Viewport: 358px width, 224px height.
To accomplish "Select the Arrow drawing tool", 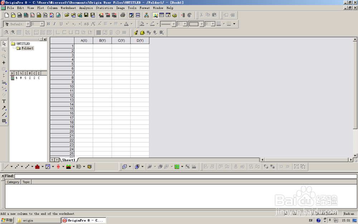I will click(4, 108).
